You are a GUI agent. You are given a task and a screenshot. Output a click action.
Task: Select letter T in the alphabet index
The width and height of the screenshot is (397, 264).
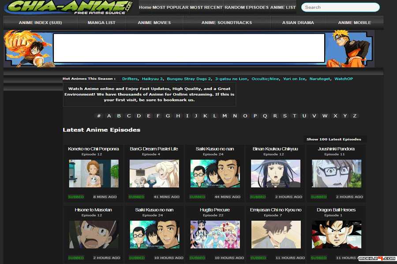pos(295,116)
